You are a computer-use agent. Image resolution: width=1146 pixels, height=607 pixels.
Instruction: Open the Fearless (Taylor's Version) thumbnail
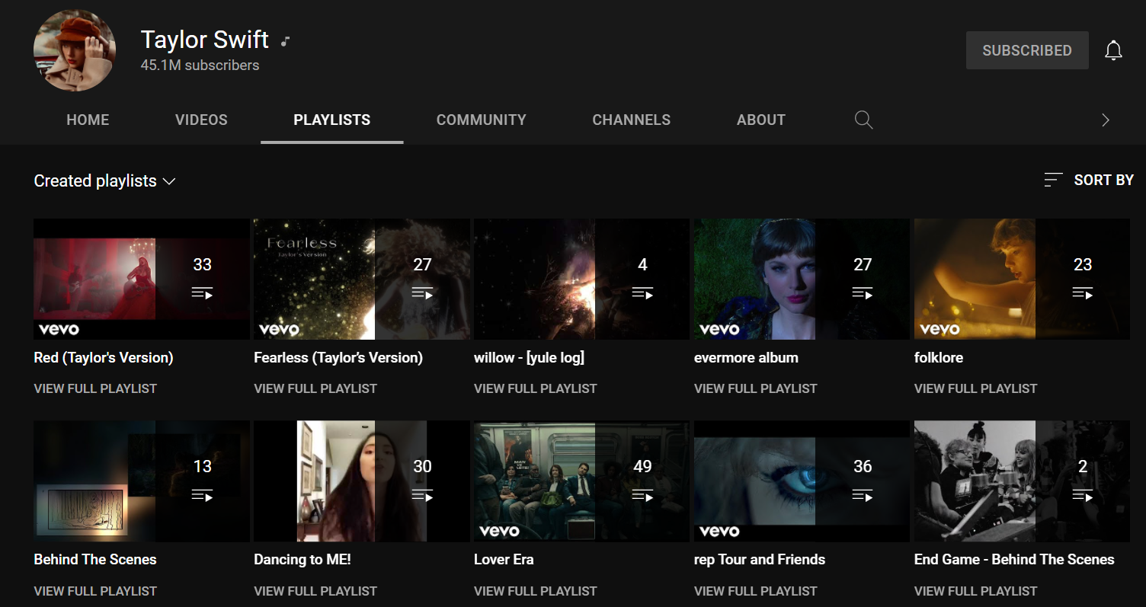click(x=362, y=279)
